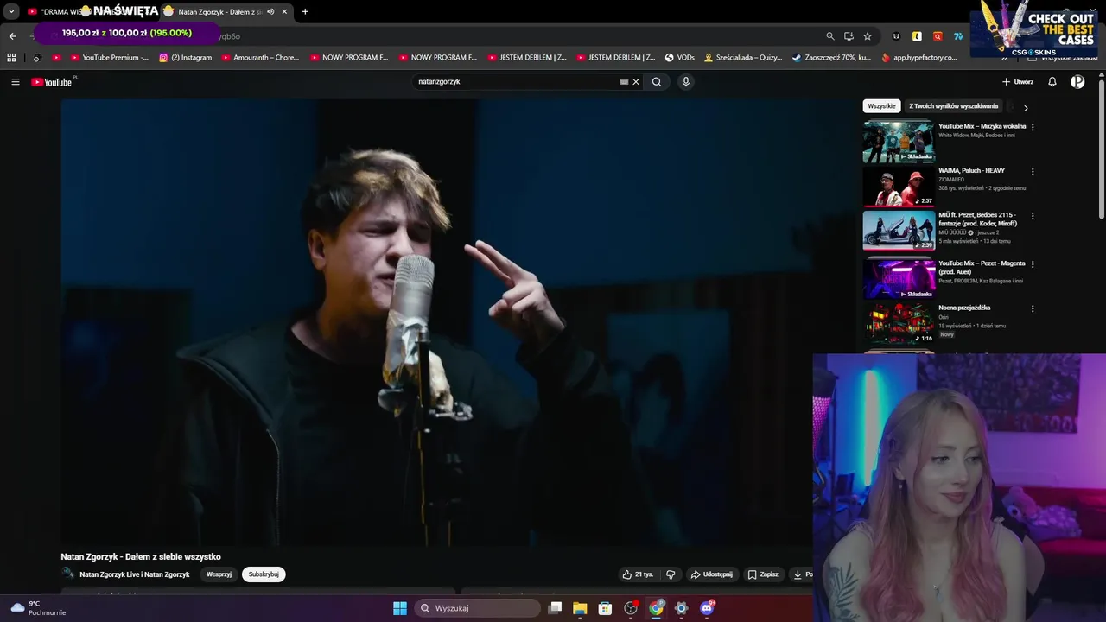Open Zaoszczędź 70% Steam bookmark
Image resolution: width=1106 pixels, height=622 pixels.
tap(830, 58)
